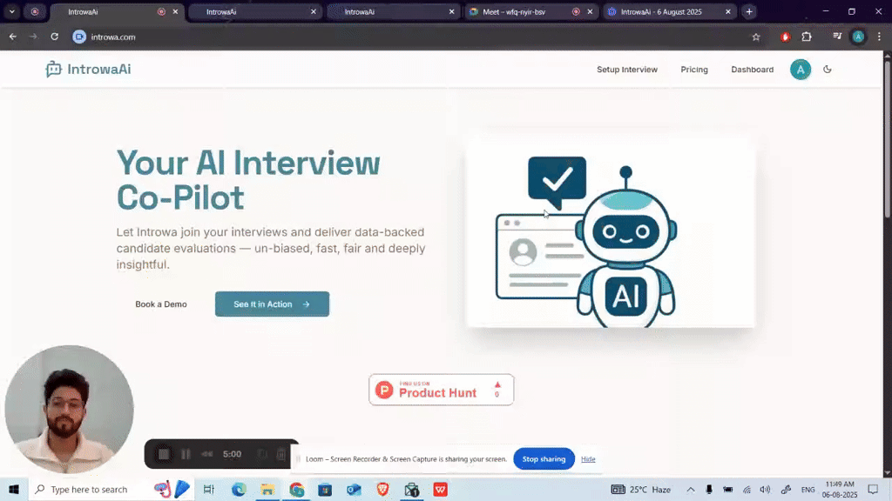892x501 pixels.
Task: Click the site info icon left of introwa.com
Action: pos(79,37)
